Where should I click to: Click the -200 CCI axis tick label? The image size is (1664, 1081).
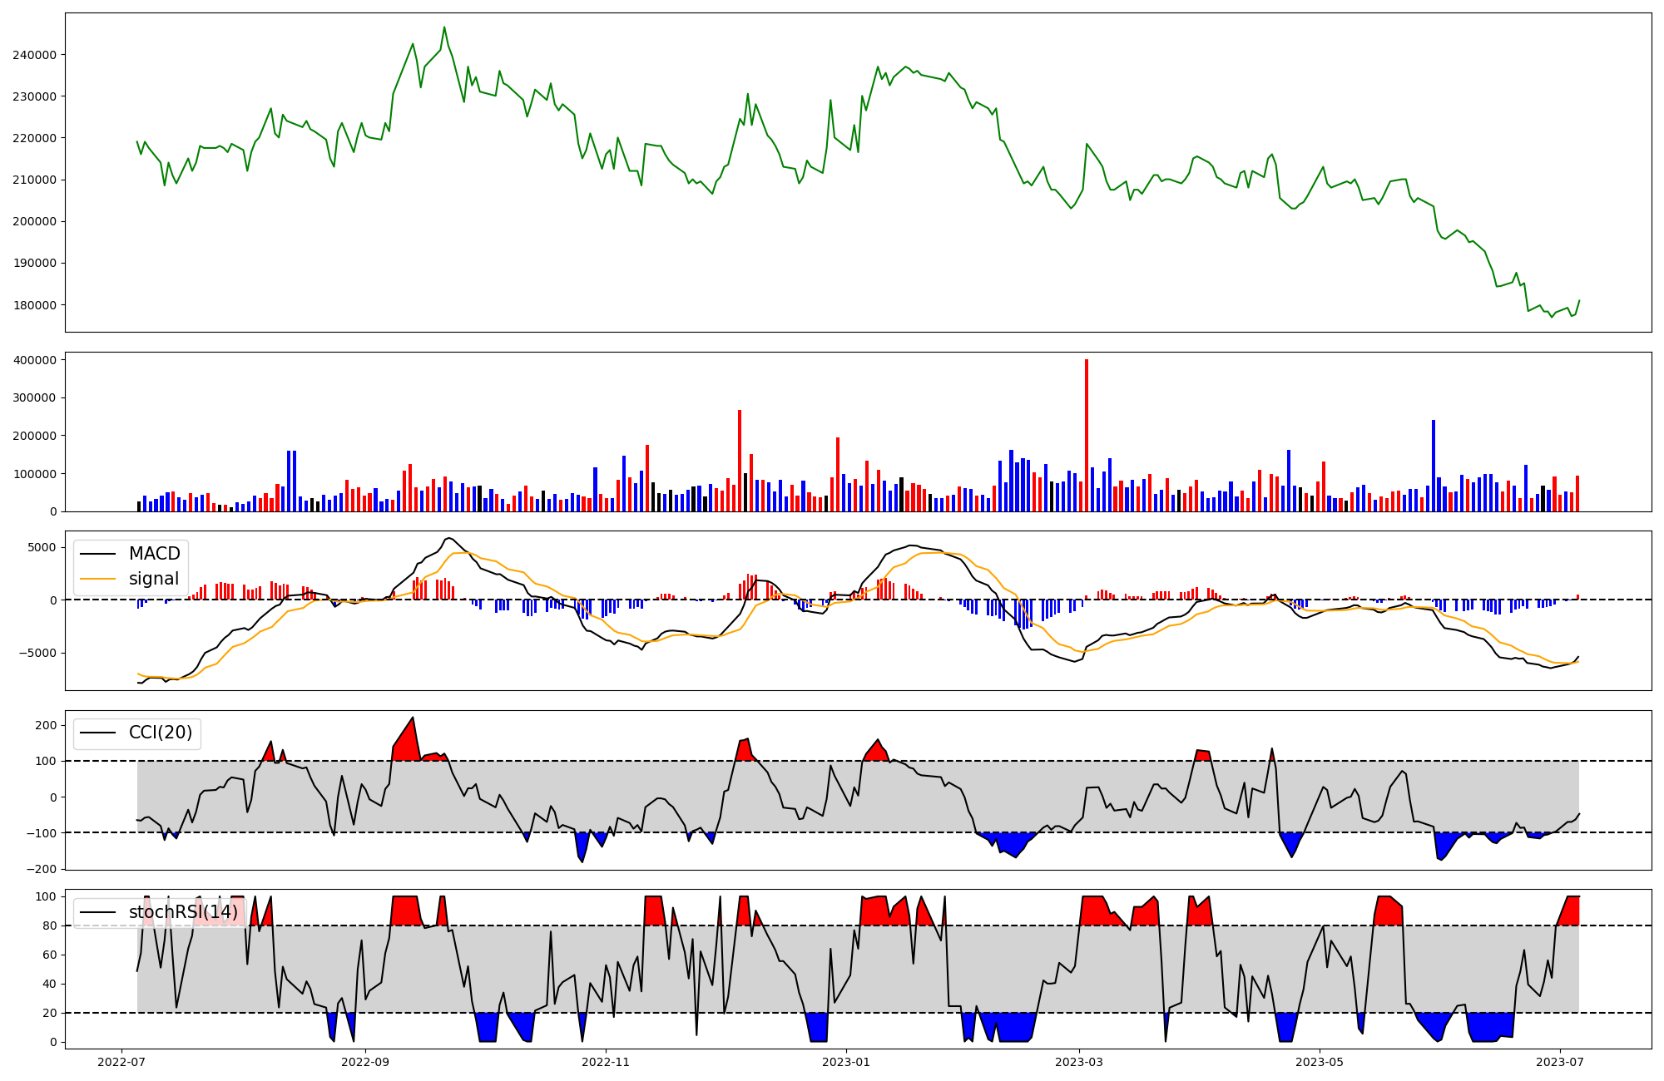pyautogui.click(x=42, y=869)
